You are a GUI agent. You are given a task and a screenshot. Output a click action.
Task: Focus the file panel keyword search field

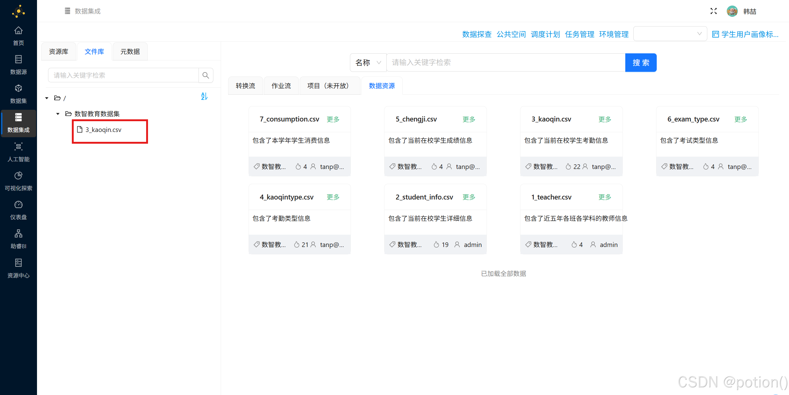pos(123,75)
